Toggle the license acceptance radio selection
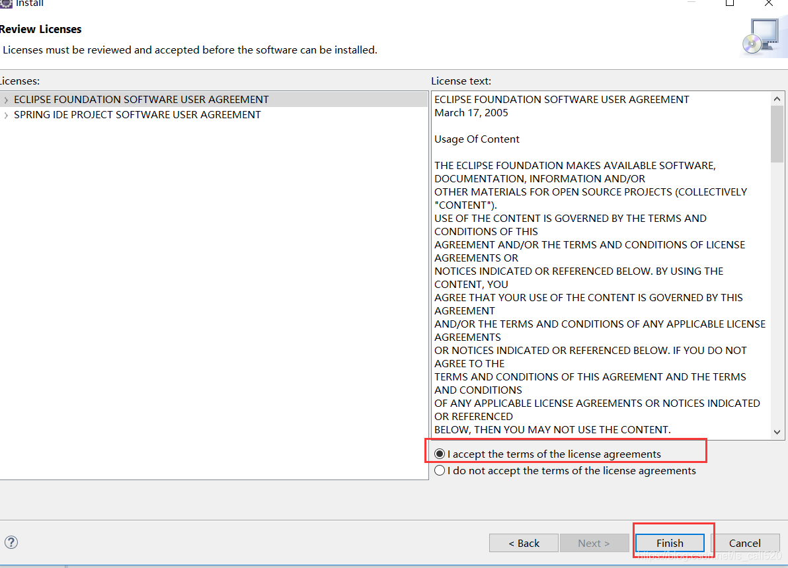This screenshot has width=788, height=568. tap(440, 453)
